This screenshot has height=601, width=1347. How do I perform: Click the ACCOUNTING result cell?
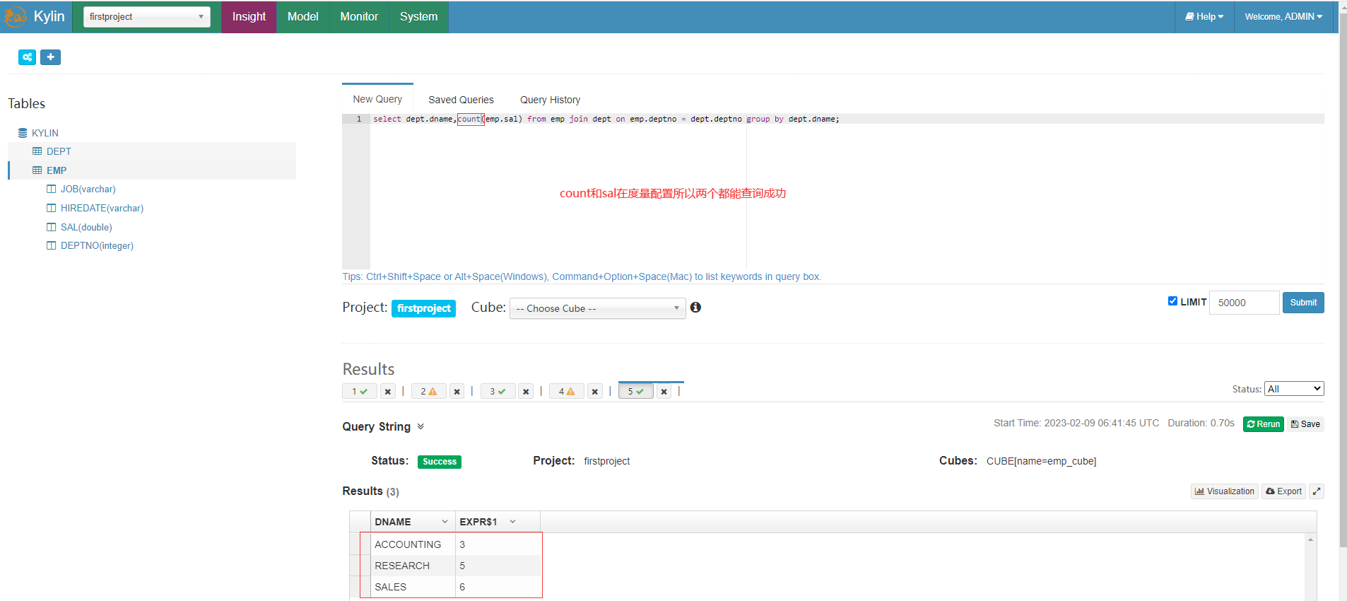413,544
